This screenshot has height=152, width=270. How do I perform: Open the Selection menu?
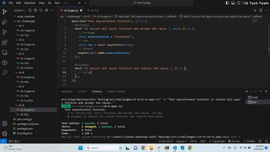tap(30, 3)
